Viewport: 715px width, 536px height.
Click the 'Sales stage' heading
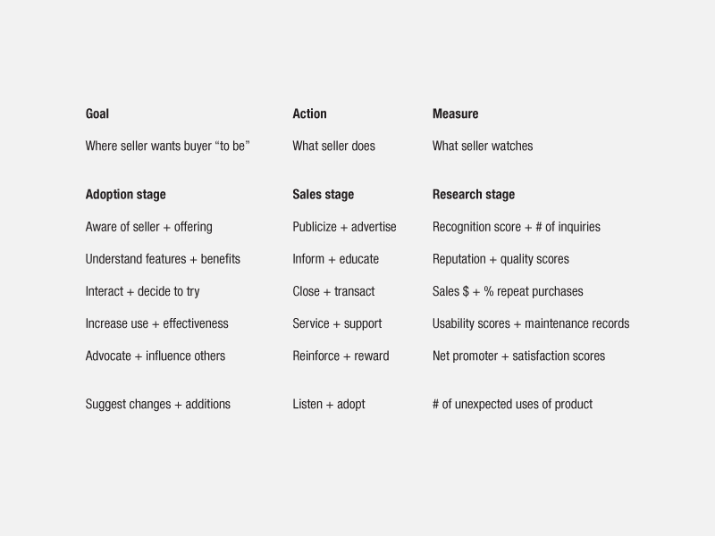[324, 195]
